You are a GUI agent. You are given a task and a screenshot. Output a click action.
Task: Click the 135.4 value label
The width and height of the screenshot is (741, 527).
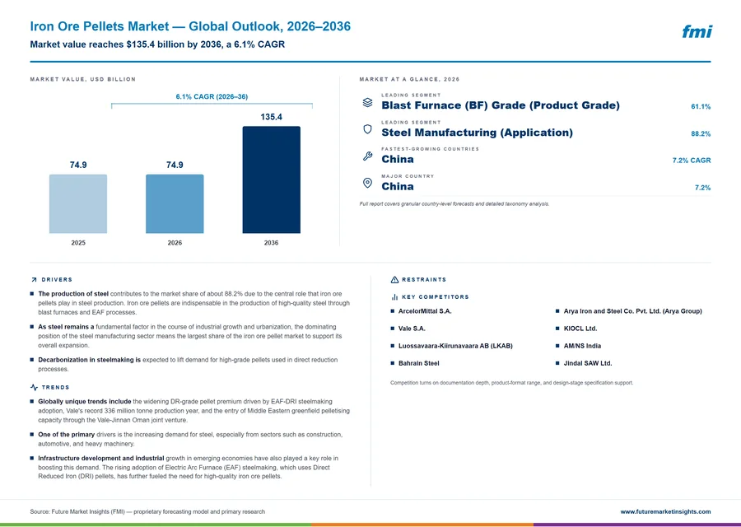point(271,117)
